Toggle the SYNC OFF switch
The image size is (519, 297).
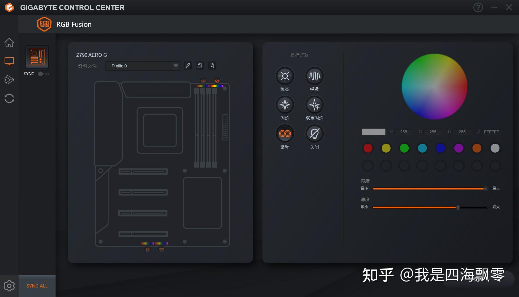tap(44, 74)
